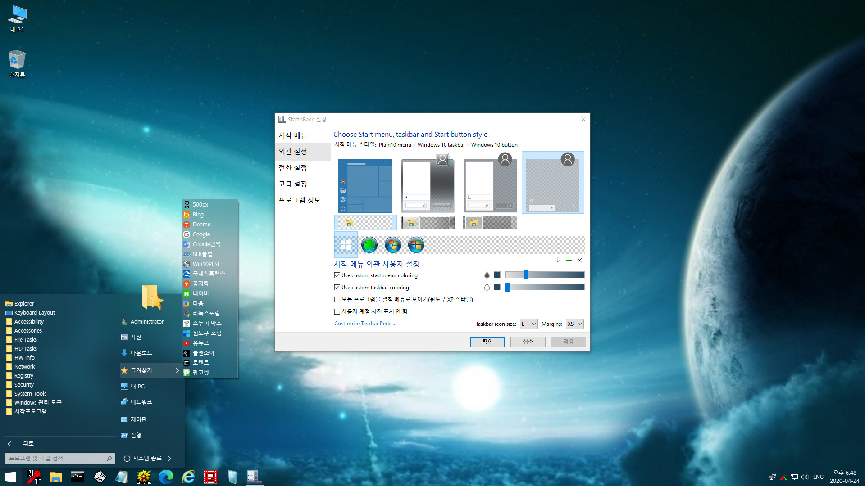
Task: Click the taskbar opacity droplet icon
Action: (487, 287)
